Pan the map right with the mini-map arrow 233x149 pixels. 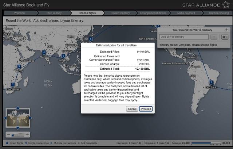[31, 118]
